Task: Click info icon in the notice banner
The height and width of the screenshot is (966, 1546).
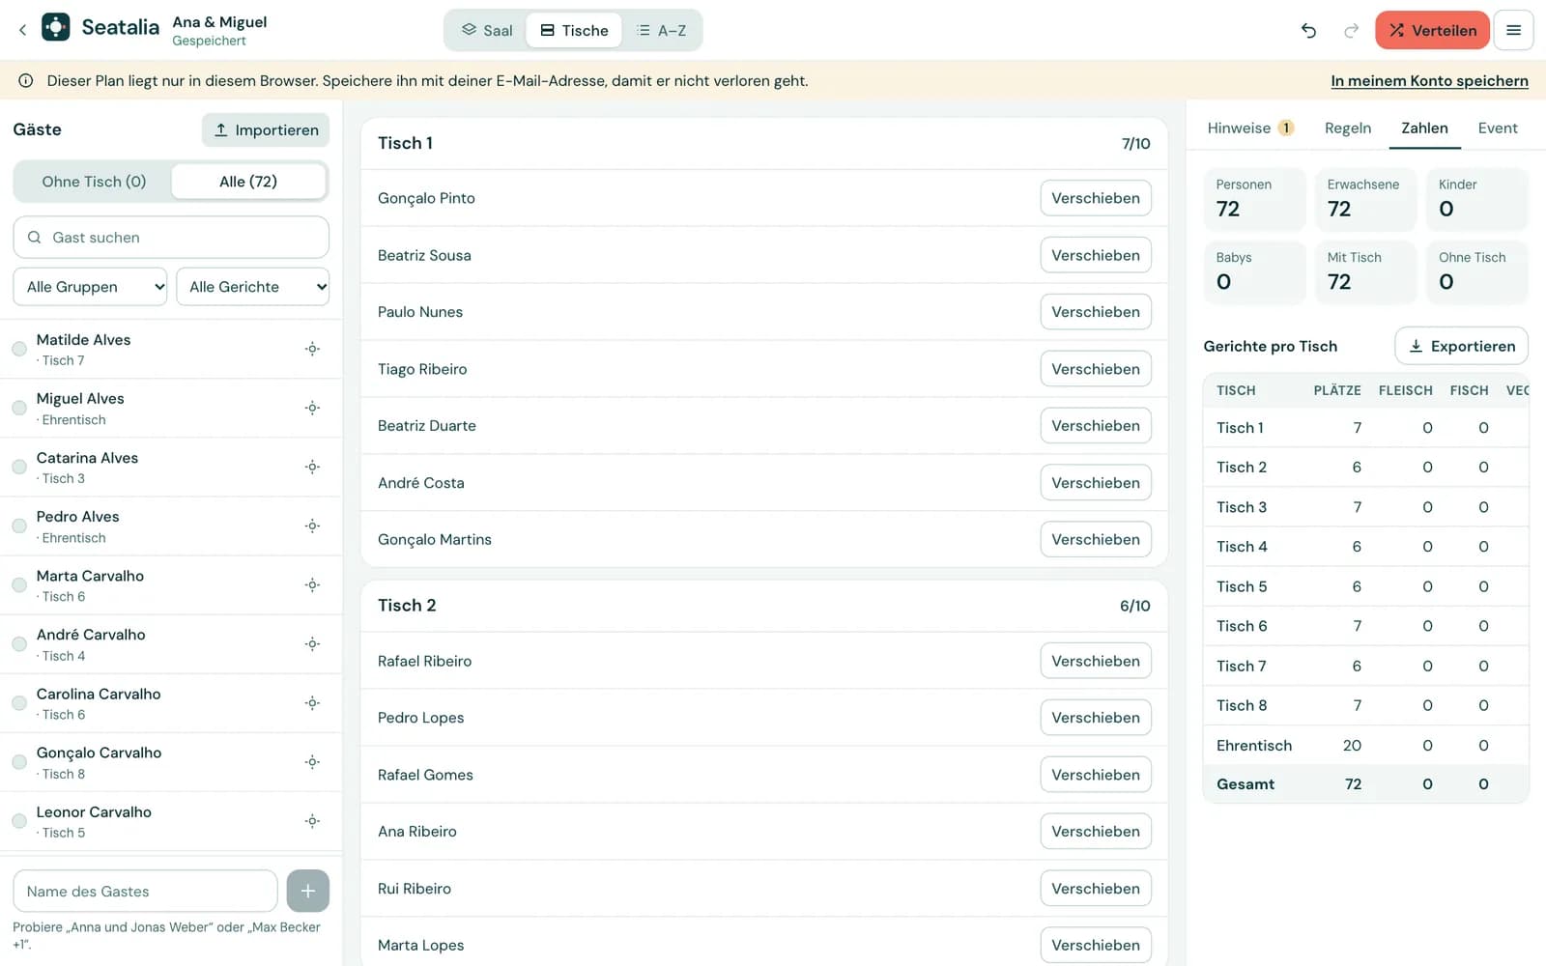Action: click(x=26, y=80)
